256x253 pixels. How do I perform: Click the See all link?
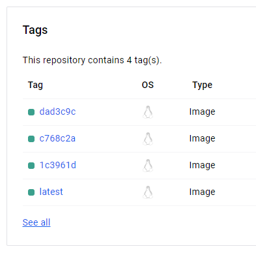pos(36,222)
